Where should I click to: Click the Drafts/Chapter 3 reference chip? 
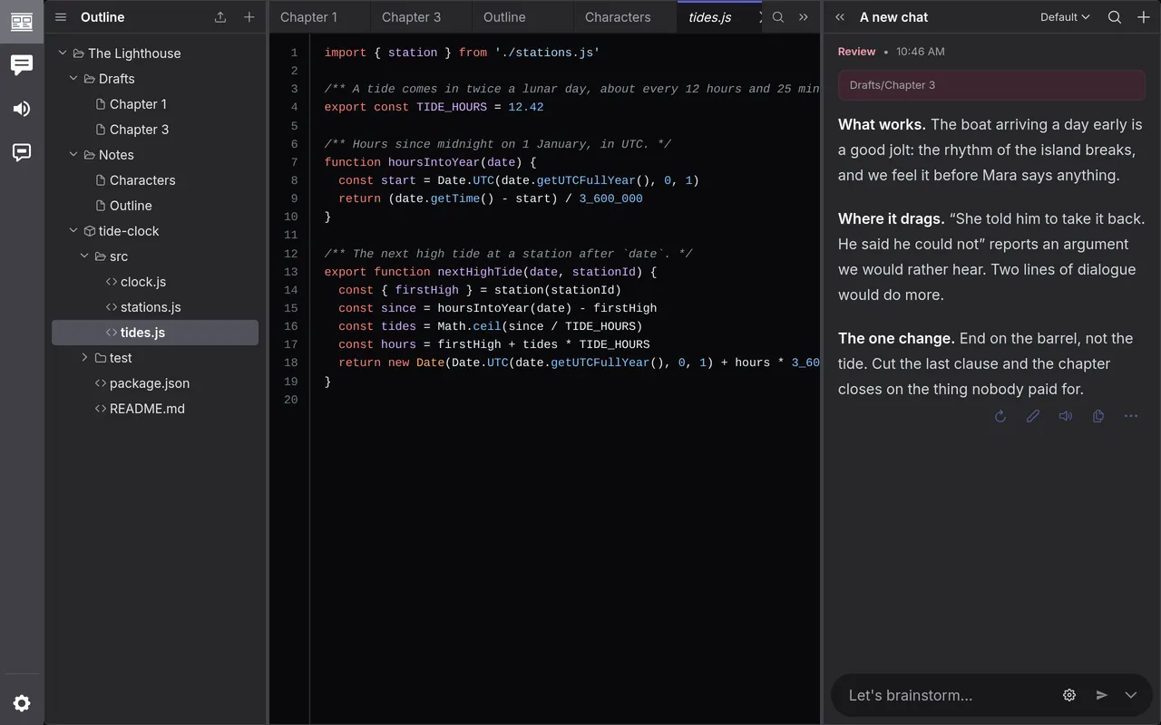(991, 85)
